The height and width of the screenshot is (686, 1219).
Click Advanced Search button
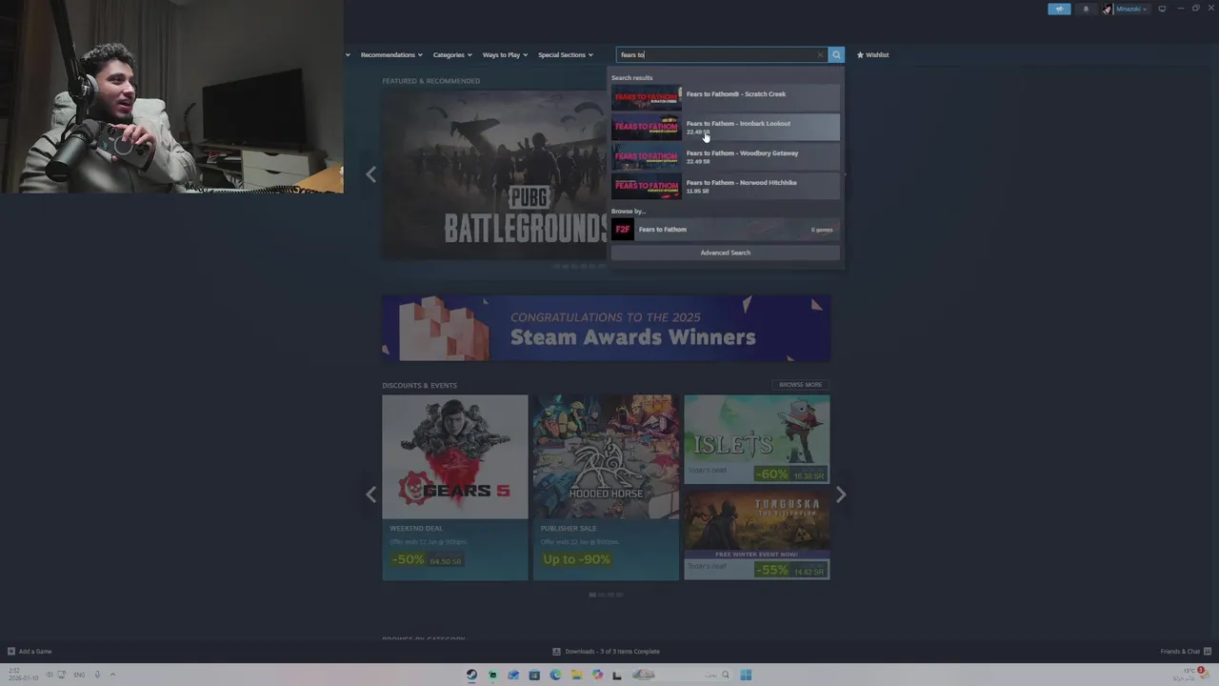pyautogui.click(x=726, y=252)
